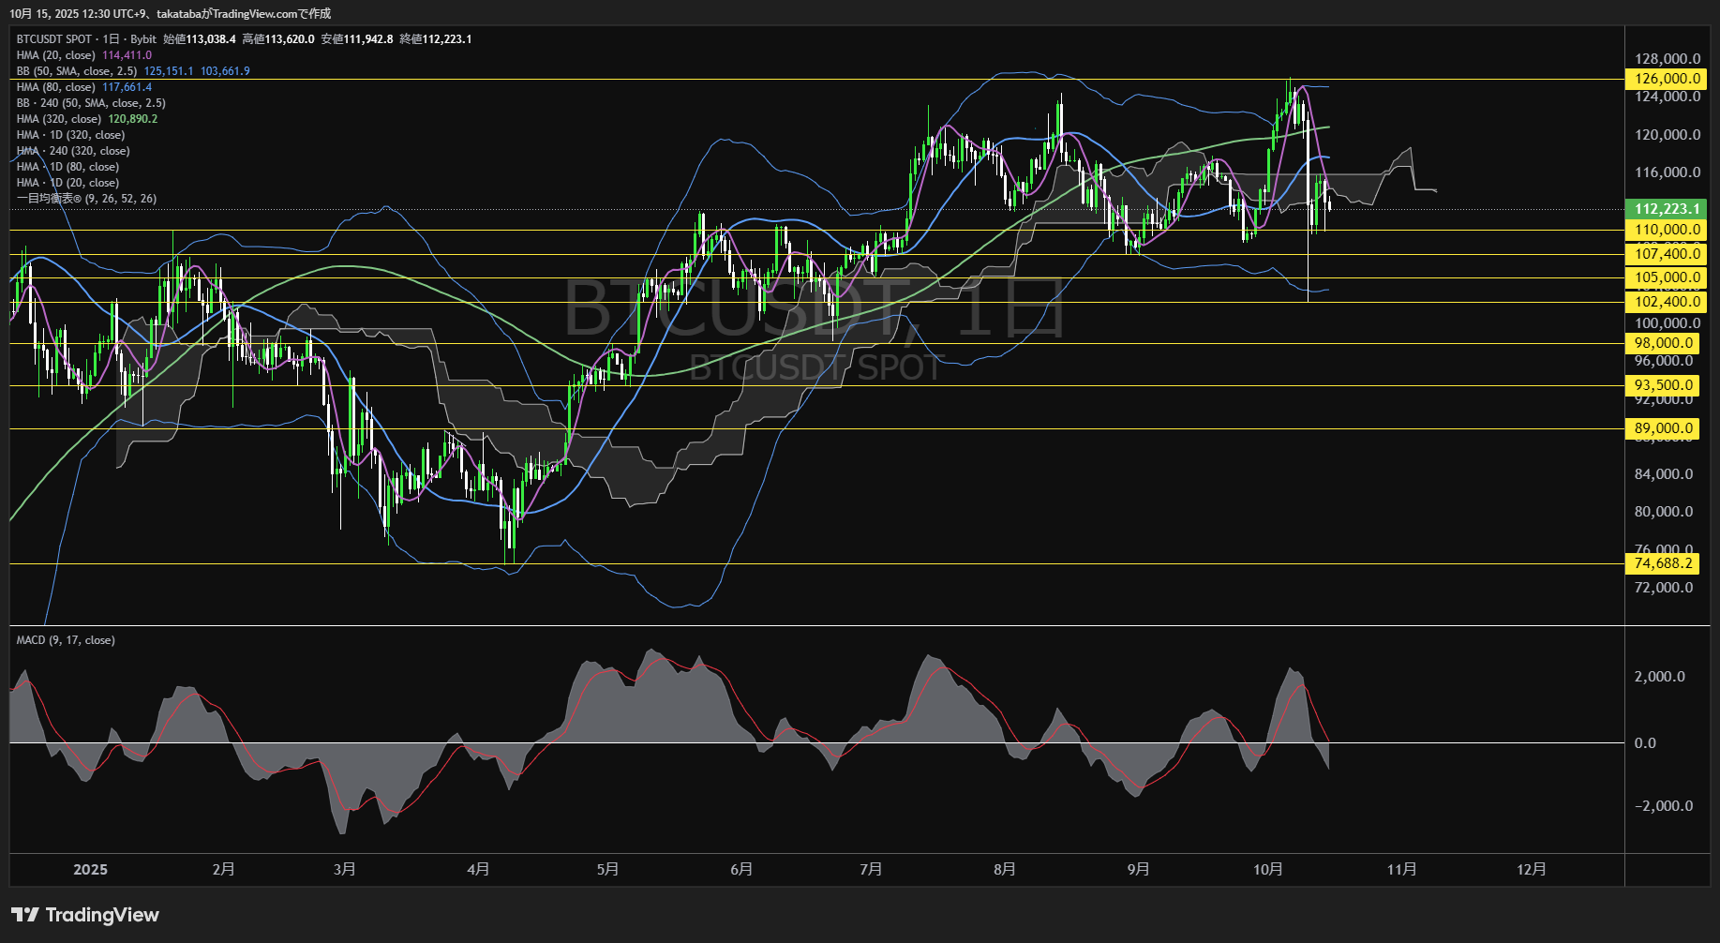This screenshot has width=1720, height=943.
Task: Select the 10月 marker on time axis
Action: pos(1267,869)
